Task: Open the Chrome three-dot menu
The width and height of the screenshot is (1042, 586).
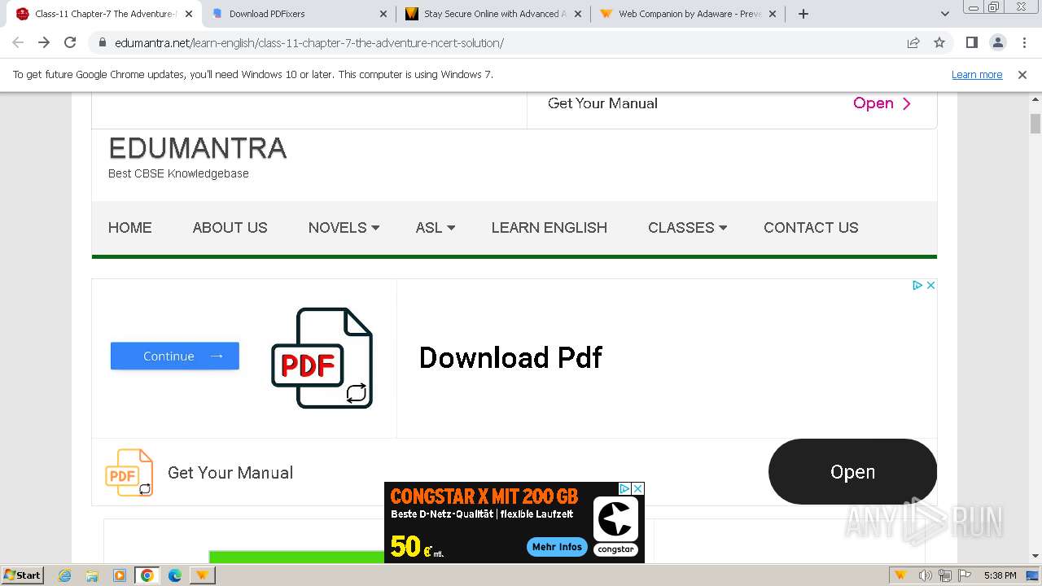Action: 1022,42
